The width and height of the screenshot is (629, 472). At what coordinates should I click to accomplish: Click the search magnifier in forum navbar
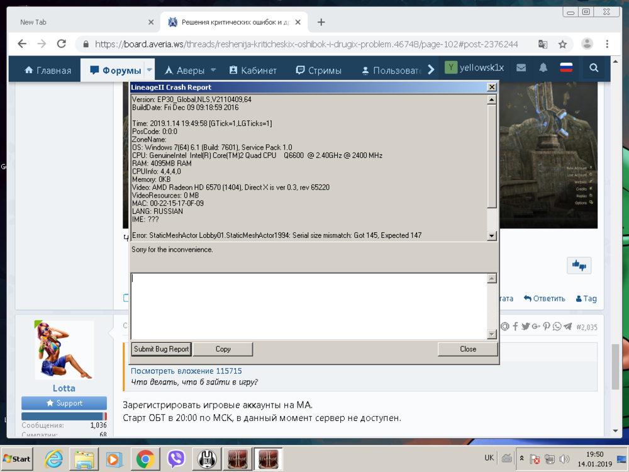click(x=594, y=69)
